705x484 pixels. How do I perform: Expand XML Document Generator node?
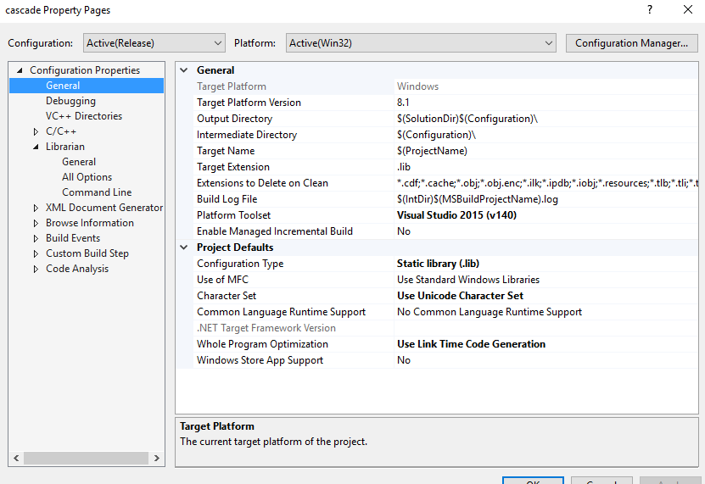click(x=36, y=208)
